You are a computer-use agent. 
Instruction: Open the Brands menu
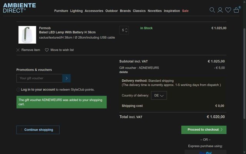(x=125, y=11)
